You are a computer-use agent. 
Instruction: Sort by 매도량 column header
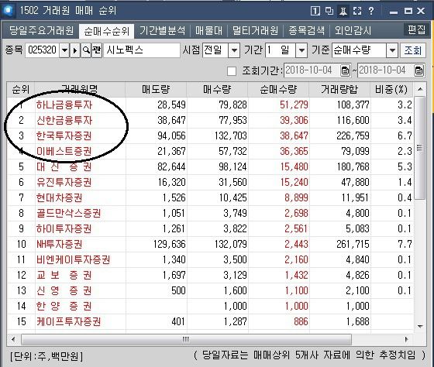point(156,89)
